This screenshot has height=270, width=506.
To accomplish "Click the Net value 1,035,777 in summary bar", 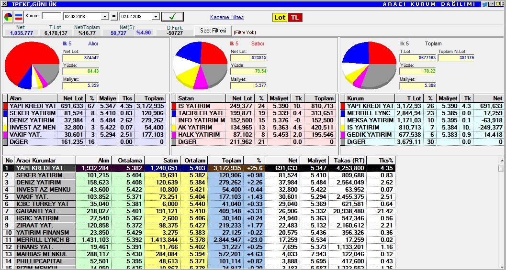I will tap(21, 33).
